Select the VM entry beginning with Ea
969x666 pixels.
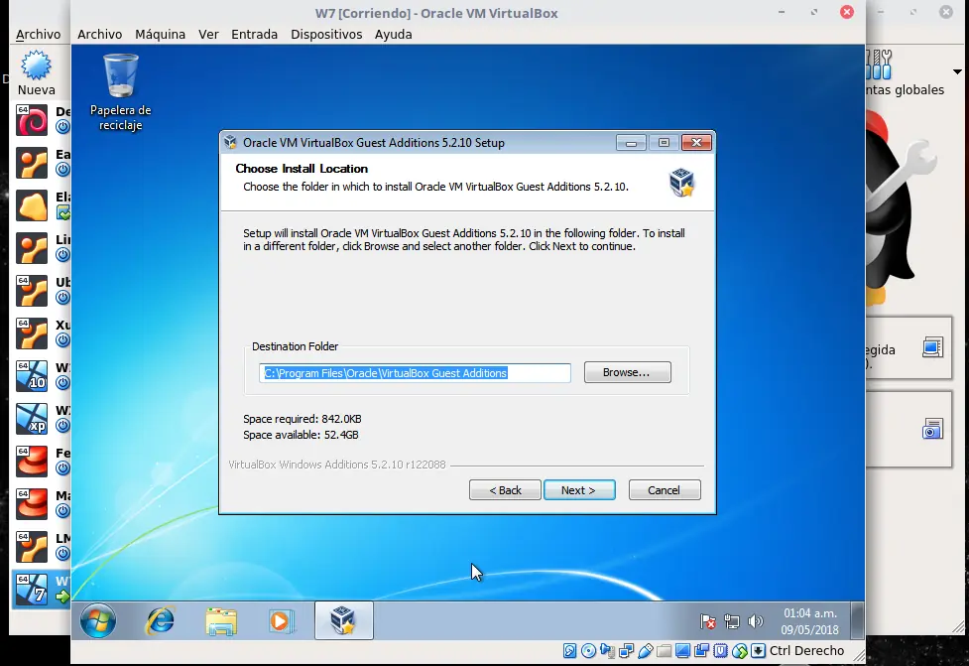(x=41, y=163)
